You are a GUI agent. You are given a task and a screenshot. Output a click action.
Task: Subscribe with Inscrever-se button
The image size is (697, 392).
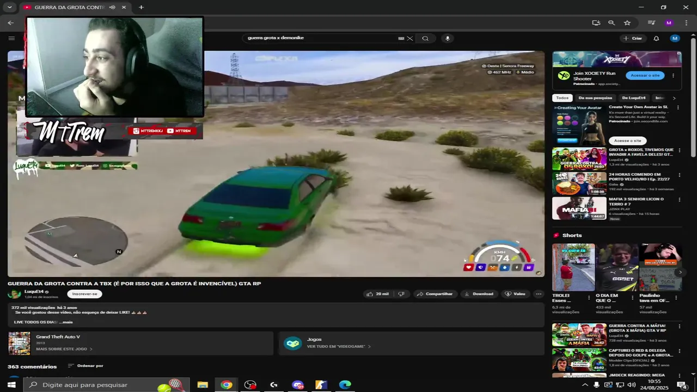coord(84,294)
